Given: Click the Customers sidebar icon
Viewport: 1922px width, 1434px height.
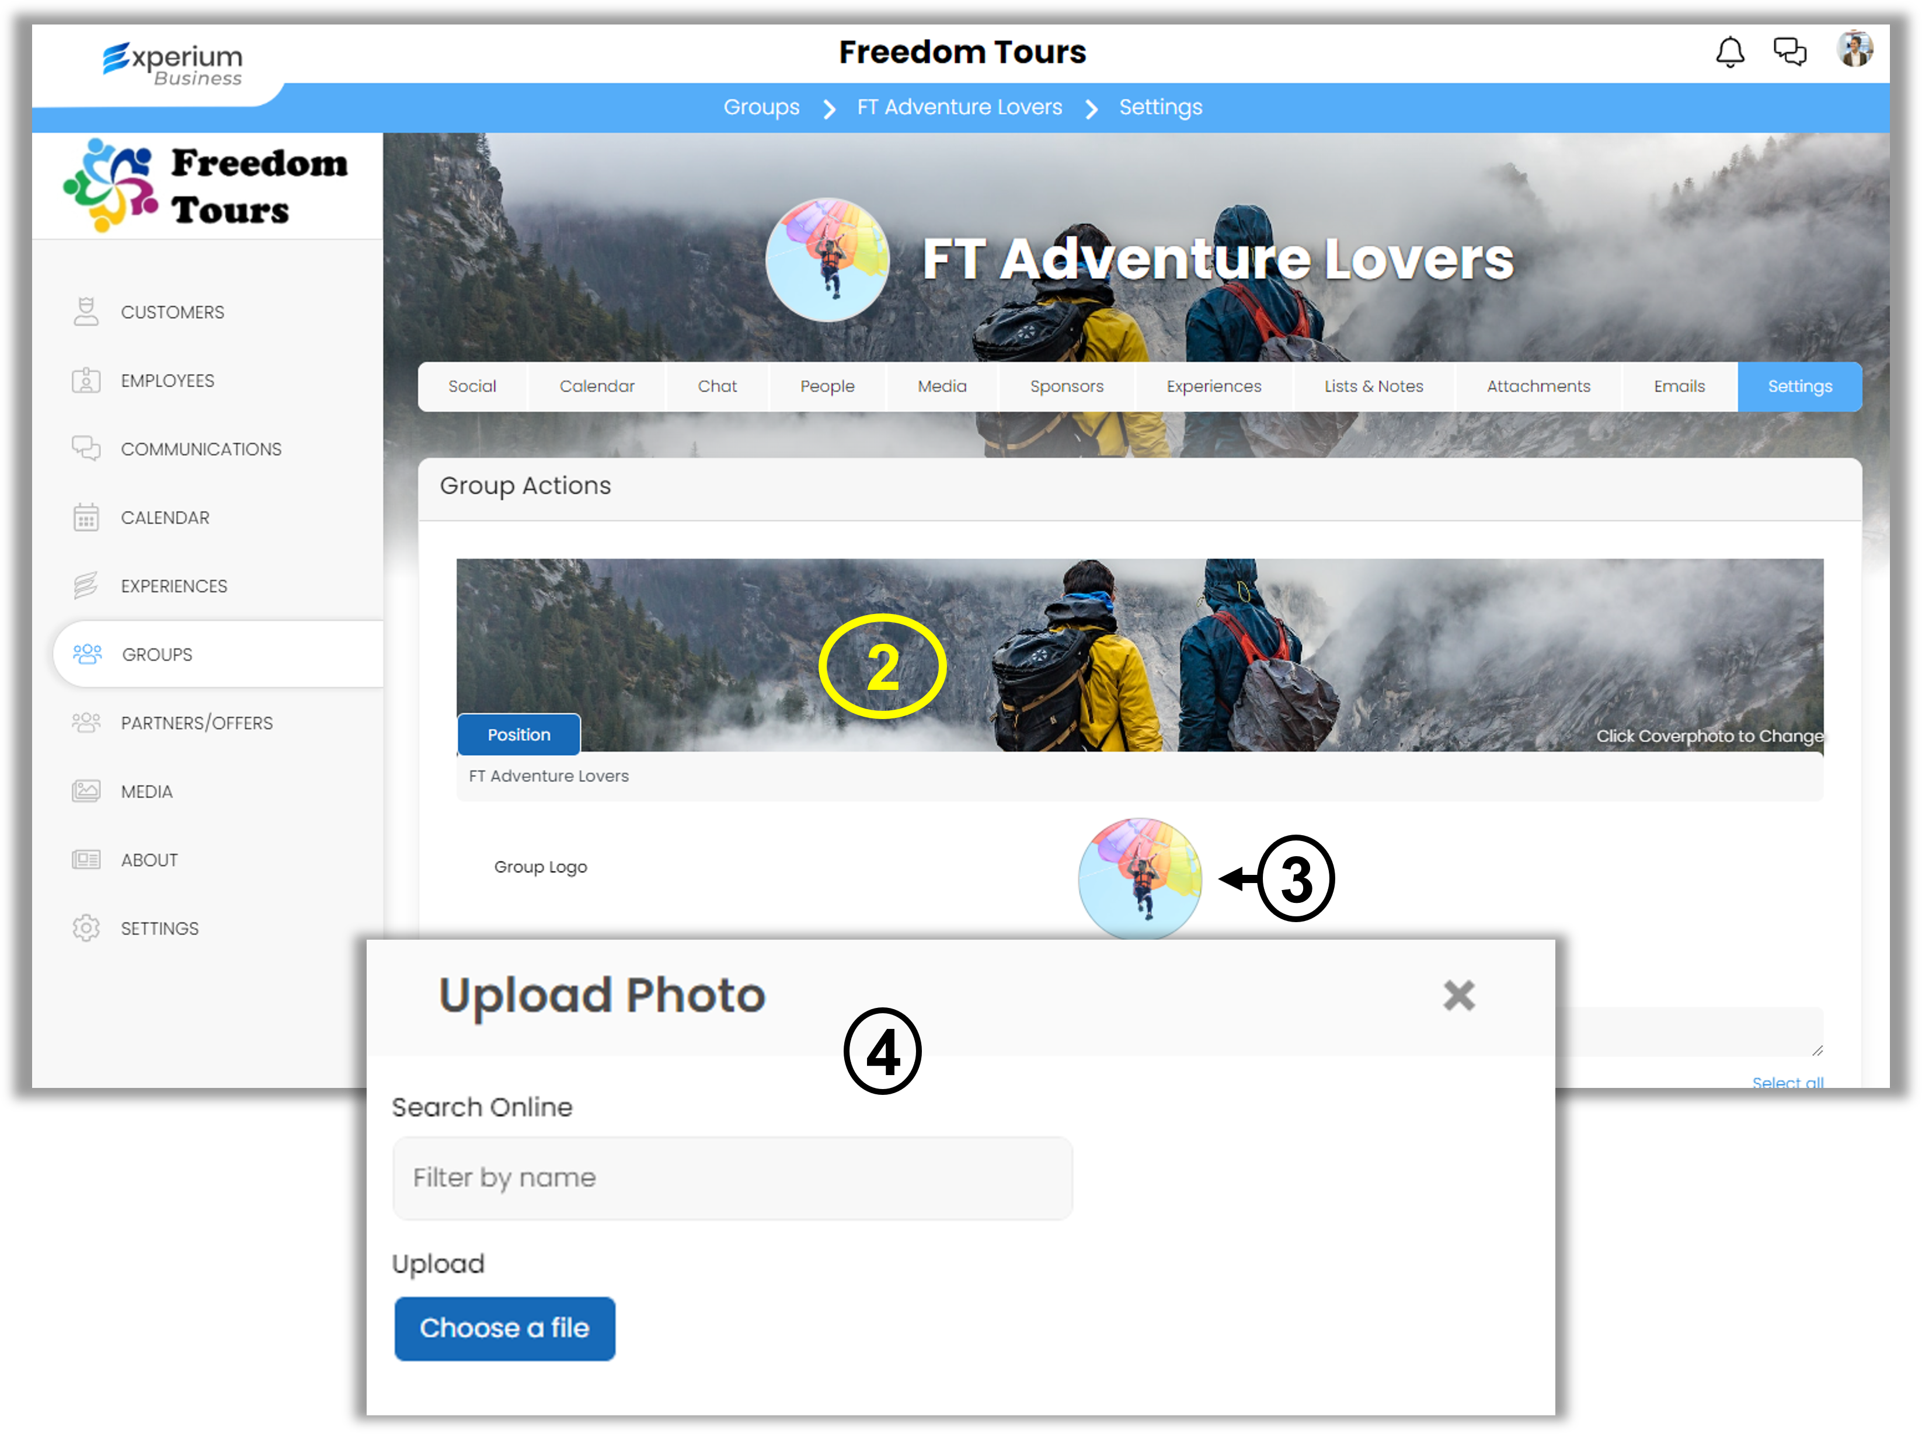Looking at the screenshot, I should [86, 312].
